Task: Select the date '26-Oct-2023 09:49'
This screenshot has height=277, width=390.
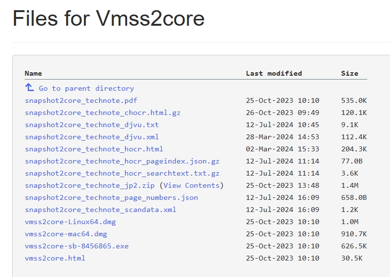Action: click(282, 113)
